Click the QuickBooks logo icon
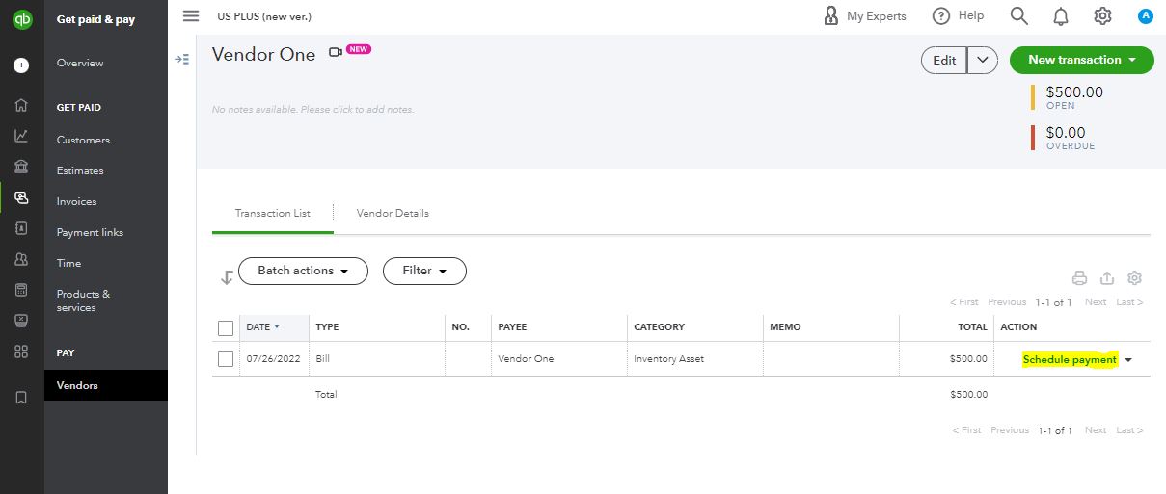The width and height of the screenshot is (1166, 494). click(21, 17)
